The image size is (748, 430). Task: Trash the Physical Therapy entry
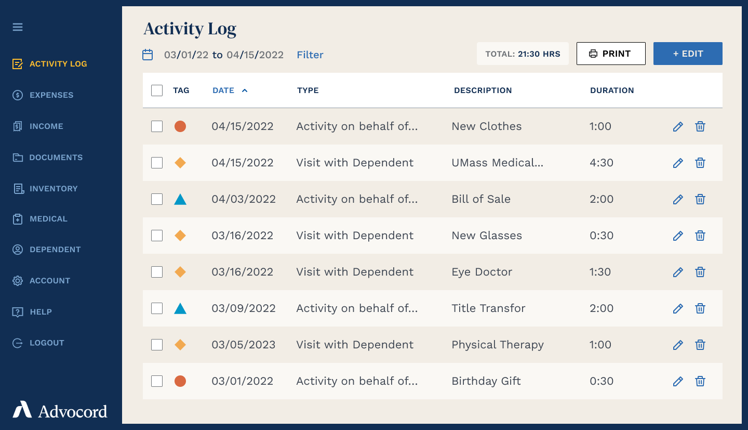click(700, 345)
